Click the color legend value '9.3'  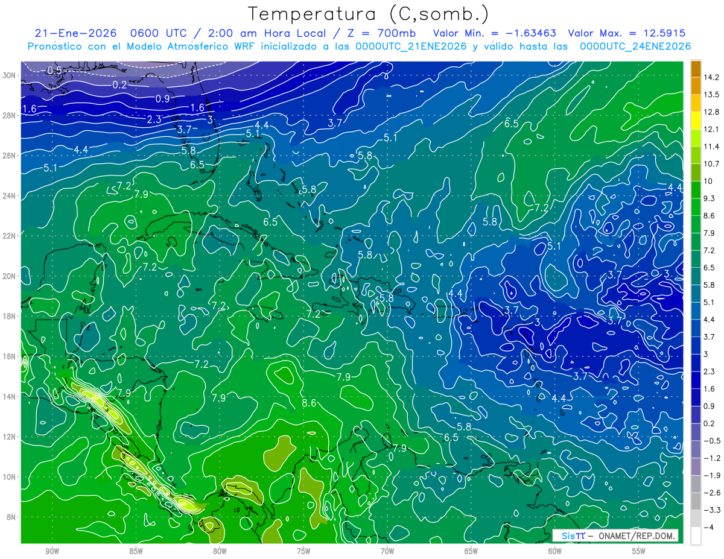pos(710,198)
